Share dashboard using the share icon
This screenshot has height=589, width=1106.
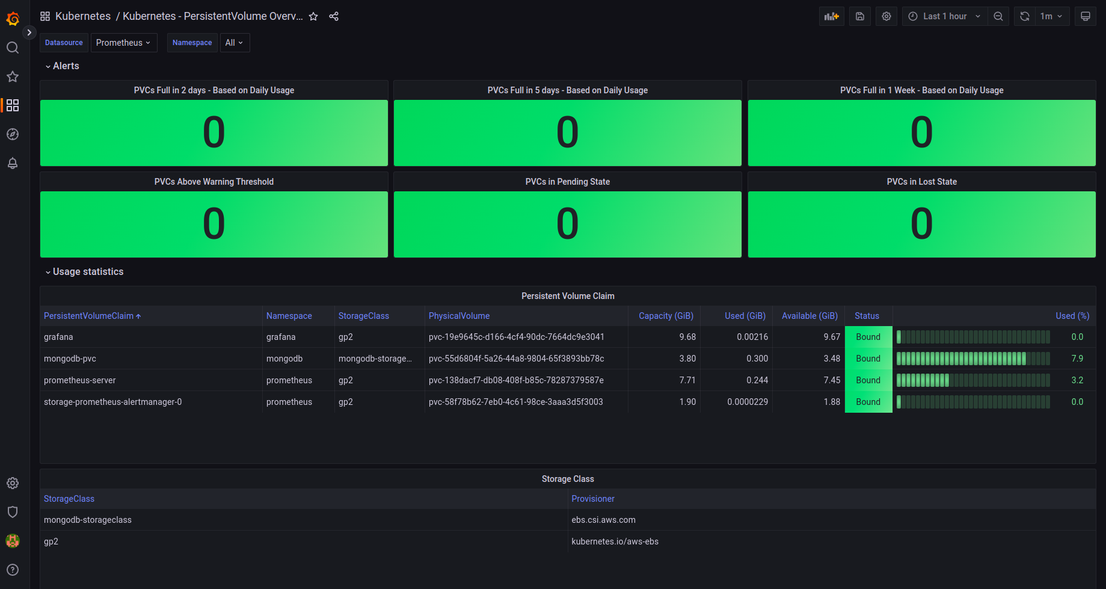pyautogui.click(x=334, y=16)
